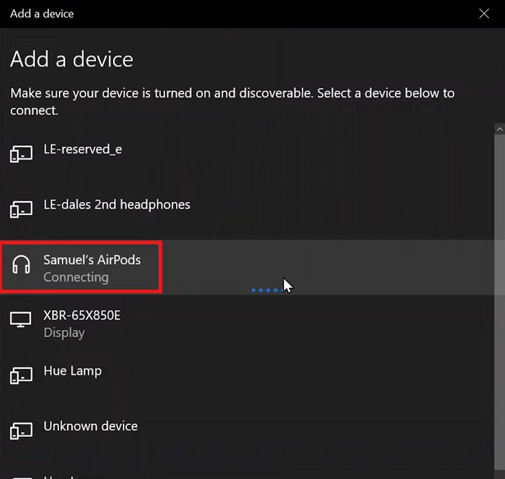This screenshot has height=479, width=505.
Task: Click the Add a device window title
Action: tap(42, 13)
